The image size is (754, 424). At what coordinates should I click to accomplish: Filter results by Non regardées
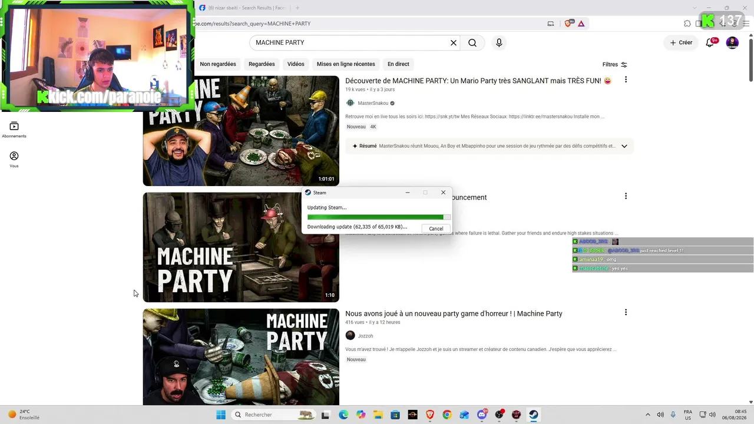click(218, 64)
